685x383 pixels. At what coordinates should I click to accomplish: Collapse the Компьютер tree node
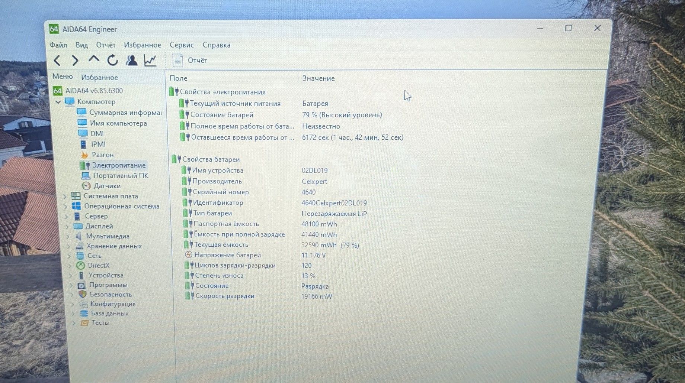(58, 102)
